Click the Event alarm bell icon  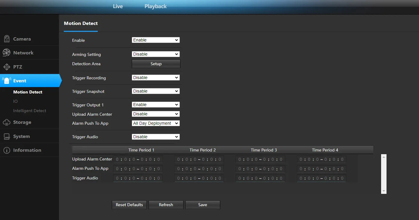coord(7,80)
